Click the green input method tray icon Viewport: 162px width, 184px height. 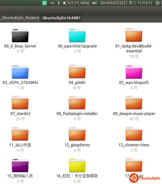45,3
